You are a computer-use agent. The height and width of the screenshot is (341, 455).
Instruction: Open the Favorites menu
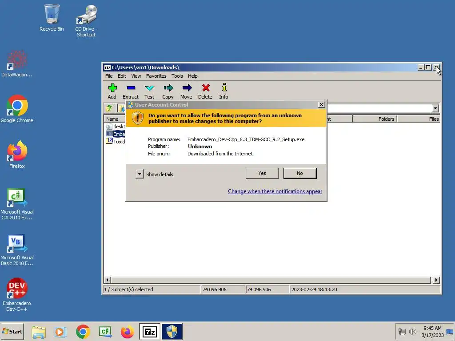156,76
